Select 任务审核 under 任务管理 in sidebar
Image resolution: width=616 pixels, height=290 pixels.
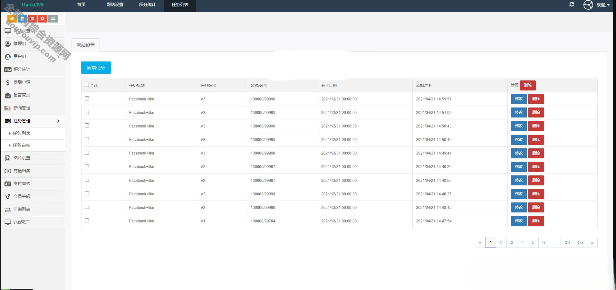point(22,145)
